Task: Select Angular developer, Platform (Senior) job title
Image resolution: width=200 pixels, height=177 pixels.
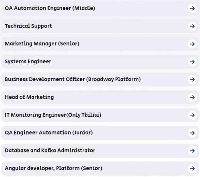Action: tap(54, 168)
